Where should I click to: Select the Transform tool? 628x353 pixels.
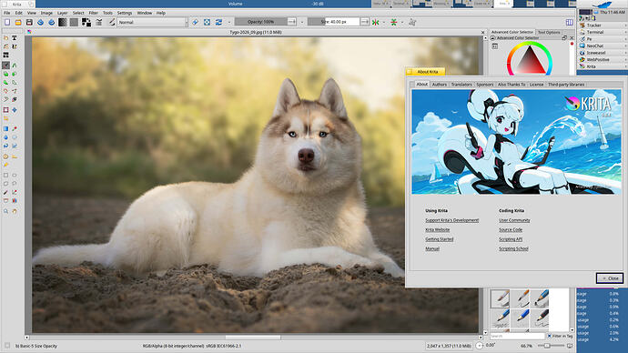(5, 110)
